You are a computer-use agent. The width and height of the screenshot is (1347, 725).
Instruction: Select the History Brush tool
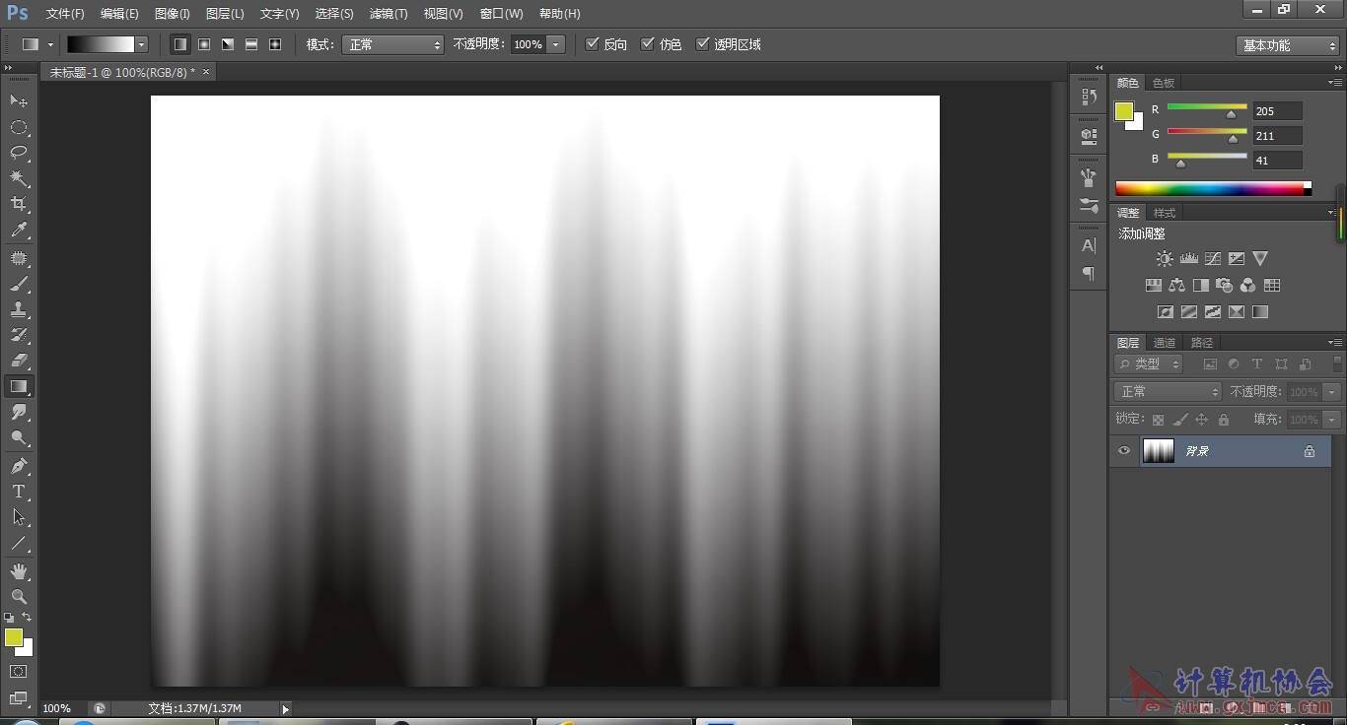click(19, 335)
